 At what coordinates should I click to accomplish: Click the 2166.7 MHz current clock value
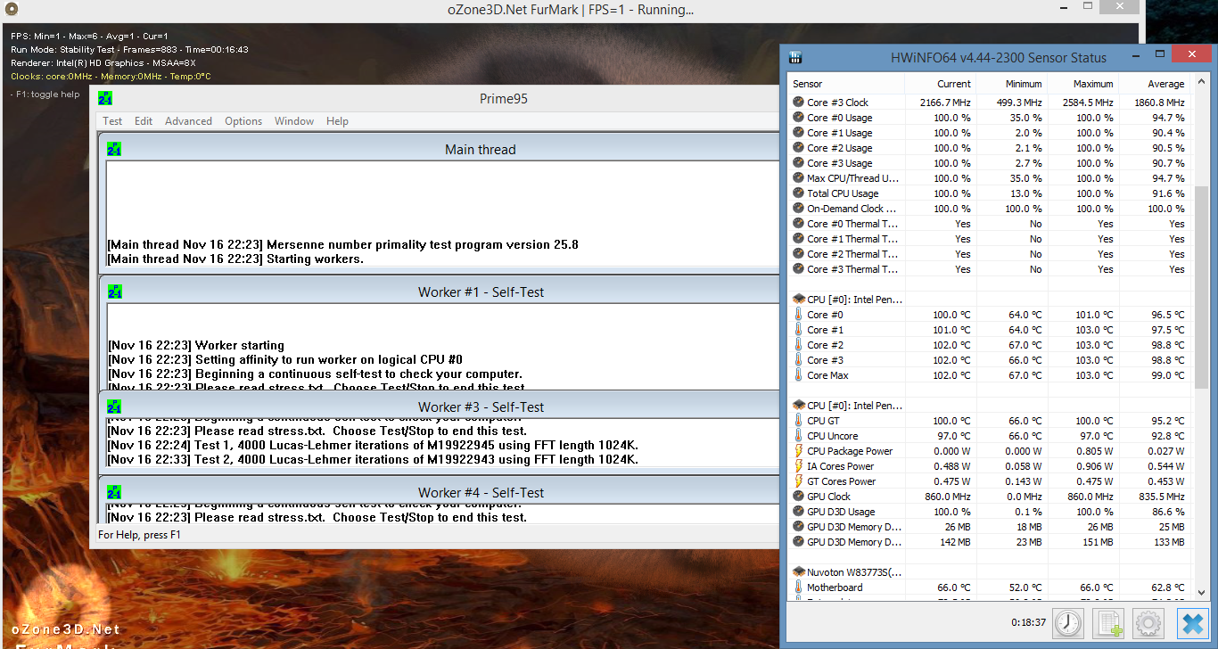(x=944, y=103)
